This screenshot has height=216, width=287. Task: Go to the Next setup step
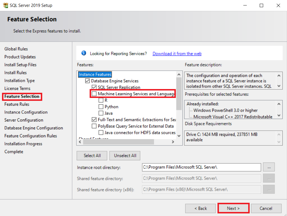coord(233,208)
